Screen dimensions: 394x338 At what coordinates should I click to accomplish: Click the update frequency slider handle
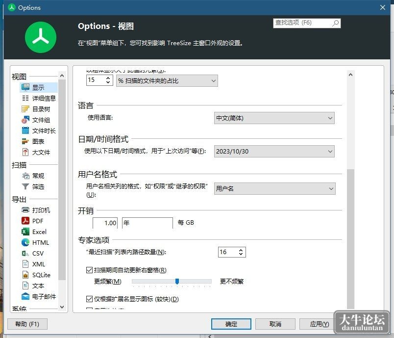coord(177,281)
